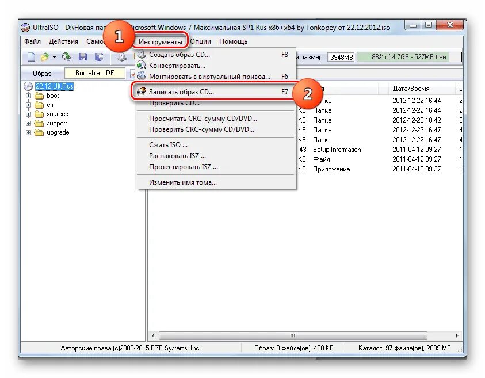Image resolution: width=485 pixels, height=378 pixels.
Task: Choose Проверить CRC-сумму CD/DVD... entry
Action: (x=216, y=129)
